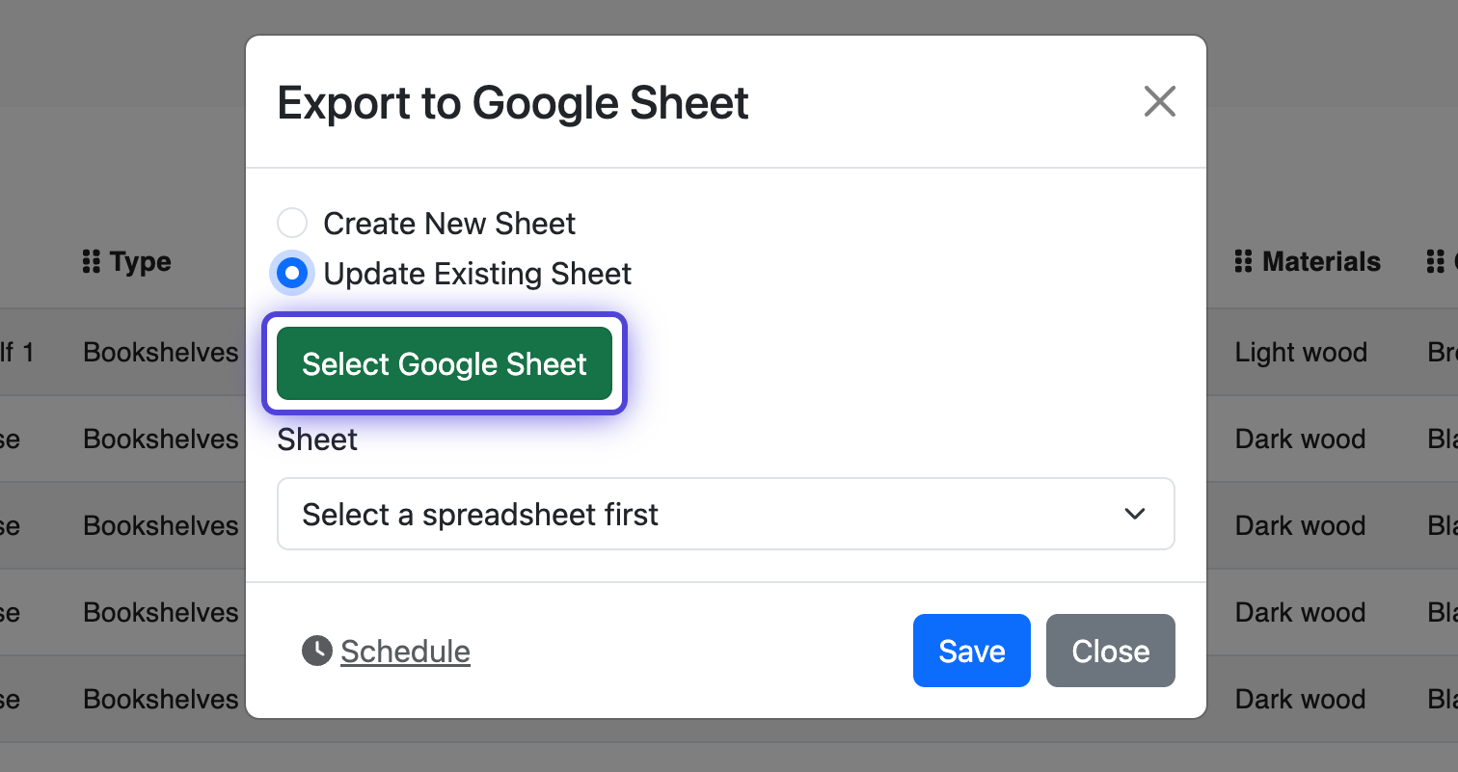Click the drag handle icon of the Type column
This screenshot has width=1458, height=772.
click(92, 261)
